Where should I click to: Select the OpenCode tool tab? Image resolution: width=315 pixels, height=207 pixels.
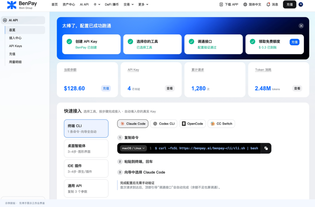(x=193, y=124)
